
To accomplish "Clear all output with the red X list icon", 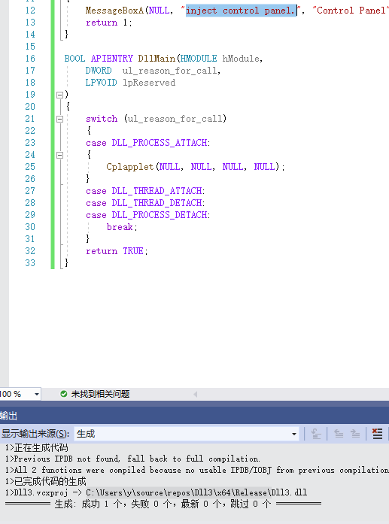I will tap(377, 434).
